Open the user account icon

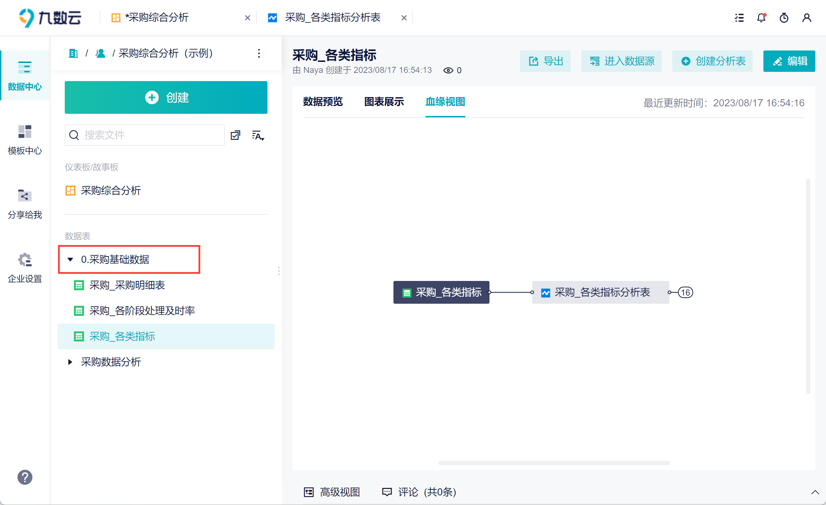(x=806, y=18)
